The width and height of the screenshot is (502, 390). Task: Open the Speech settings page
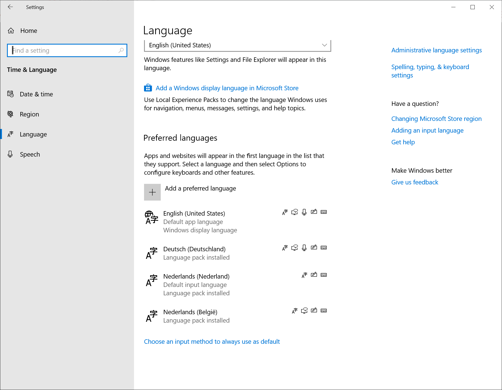[x=67, y=154]
